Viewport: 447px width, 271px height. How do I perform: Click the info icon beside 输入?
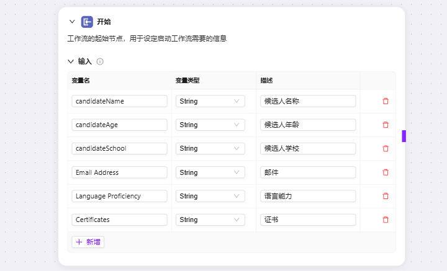[100, 61]
